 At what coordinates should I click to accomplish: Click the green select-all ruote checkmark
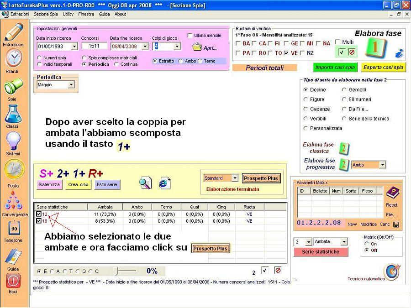(341, 52)
